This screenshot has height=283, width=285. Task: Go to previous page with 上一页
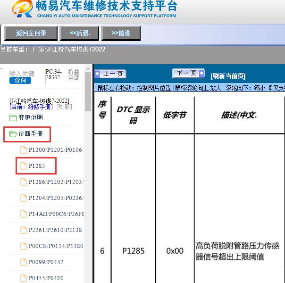pyautogui.click(x=110, y=74)
